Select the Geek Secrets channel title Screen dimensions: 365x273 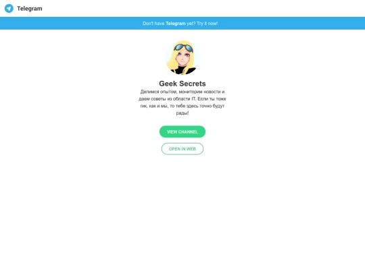[x=182, y=84]
